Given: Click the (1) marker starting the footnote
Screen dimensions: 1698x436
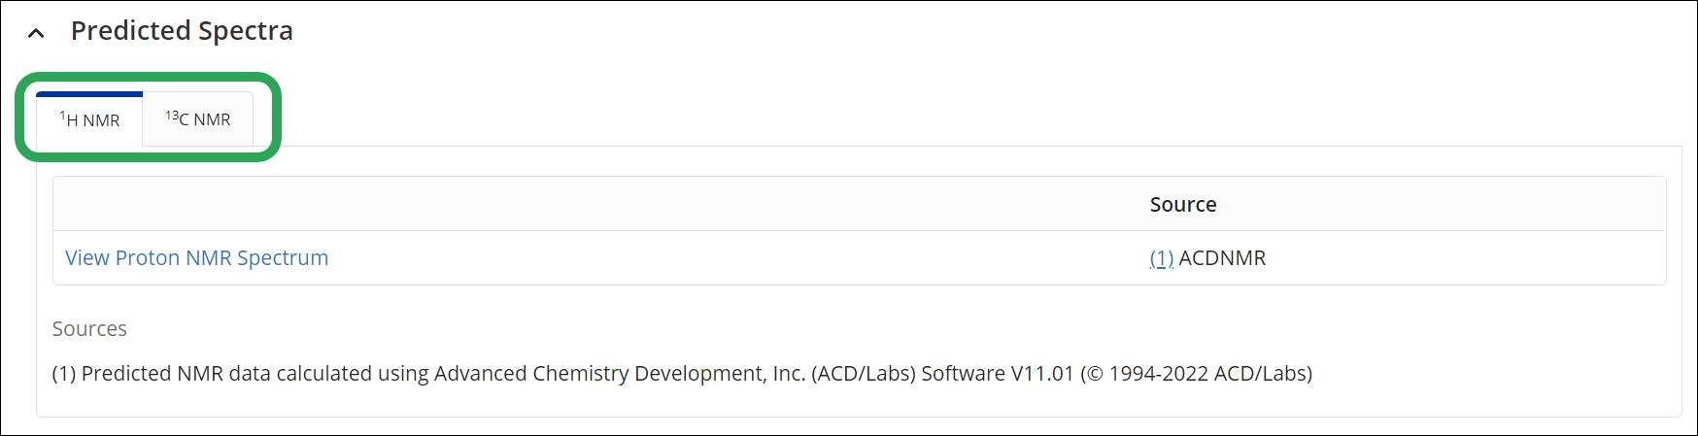Looking at the screenshot, I should (64, 373).
